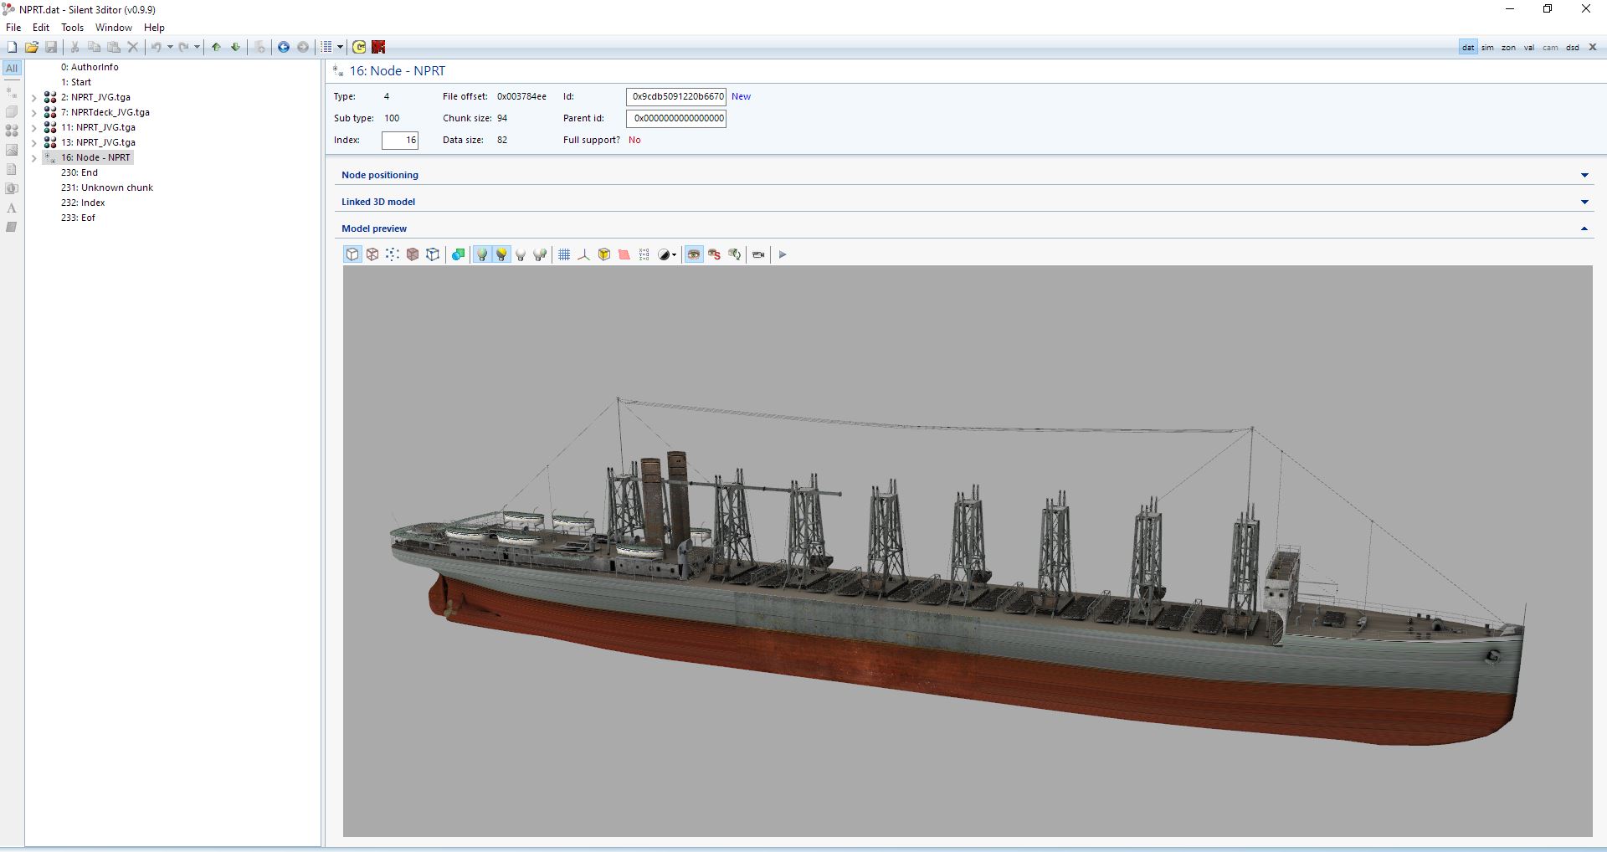Viewport: 1607px width, 852px height.
Task: Click the camera icon in preview toolbar
Action: pyautogui.click(x=758, y=254)
